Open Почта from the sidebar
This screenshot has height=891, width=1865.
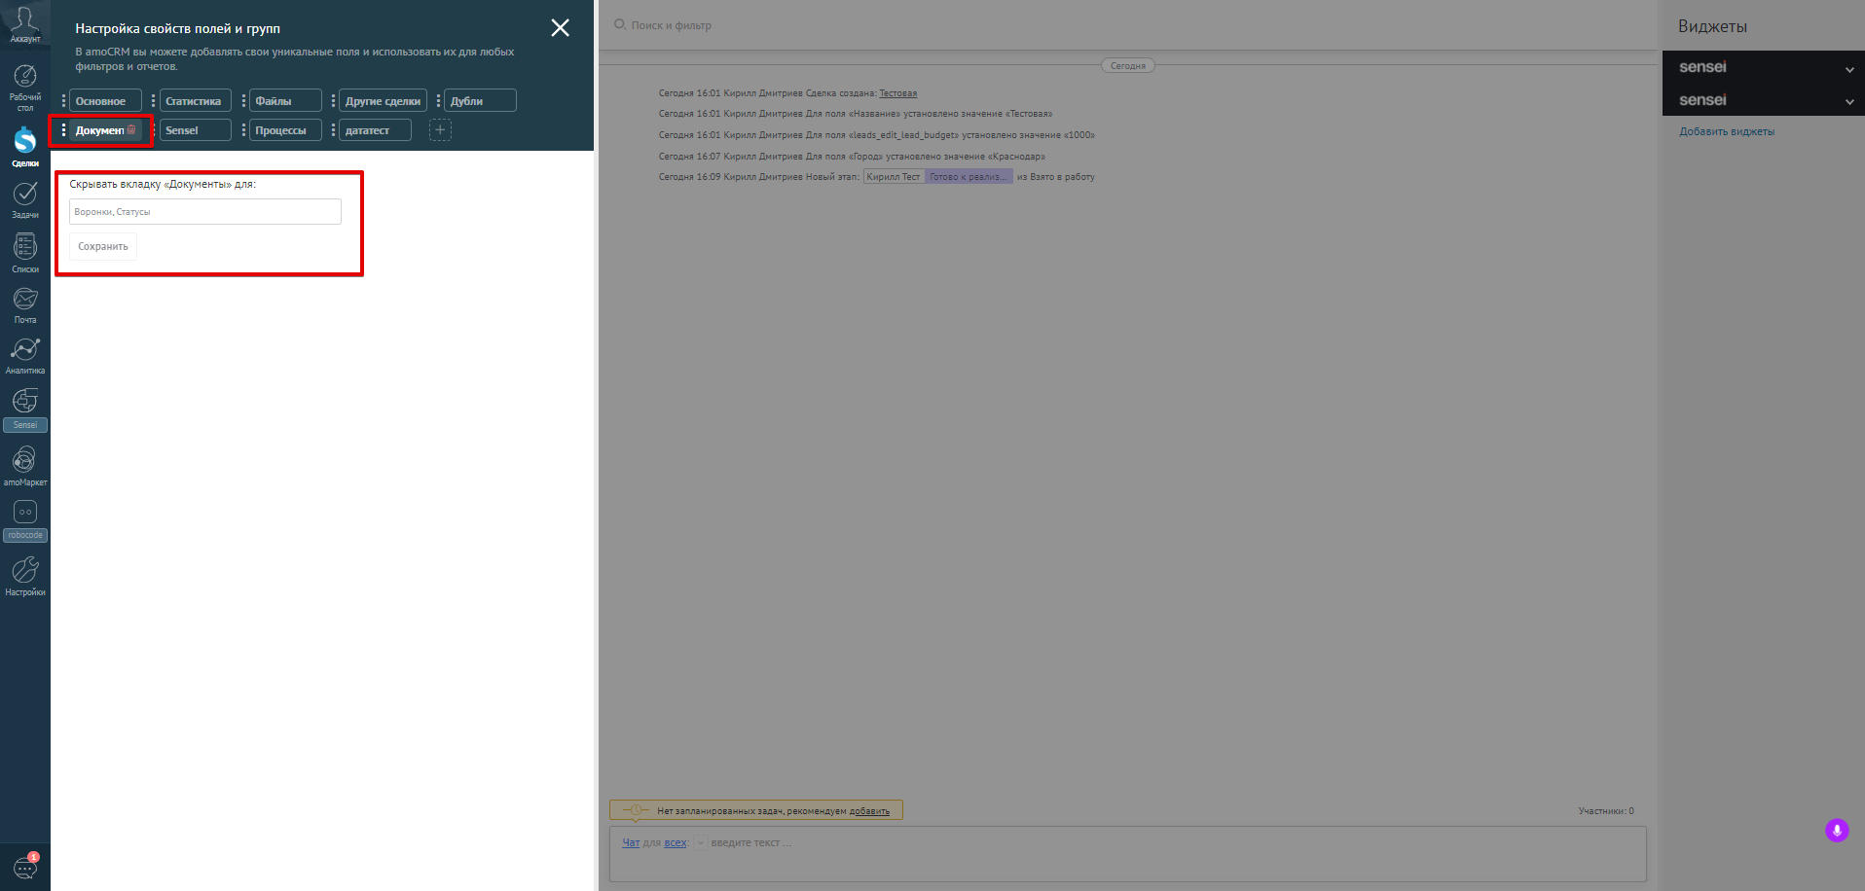(25, 305)
